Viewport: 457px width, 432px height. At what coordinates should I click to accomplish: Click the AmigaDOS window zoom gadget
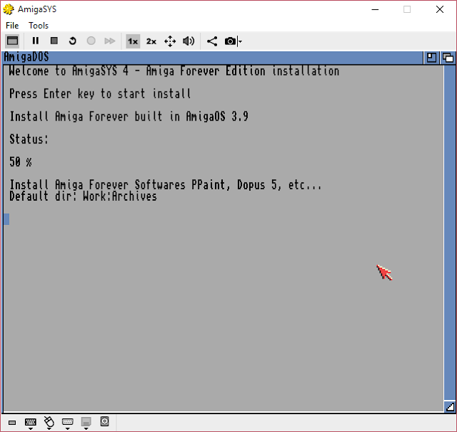(431, 58)
